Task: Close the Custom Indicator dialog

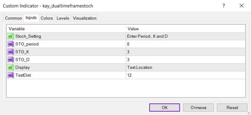Action: coord(241,6)
